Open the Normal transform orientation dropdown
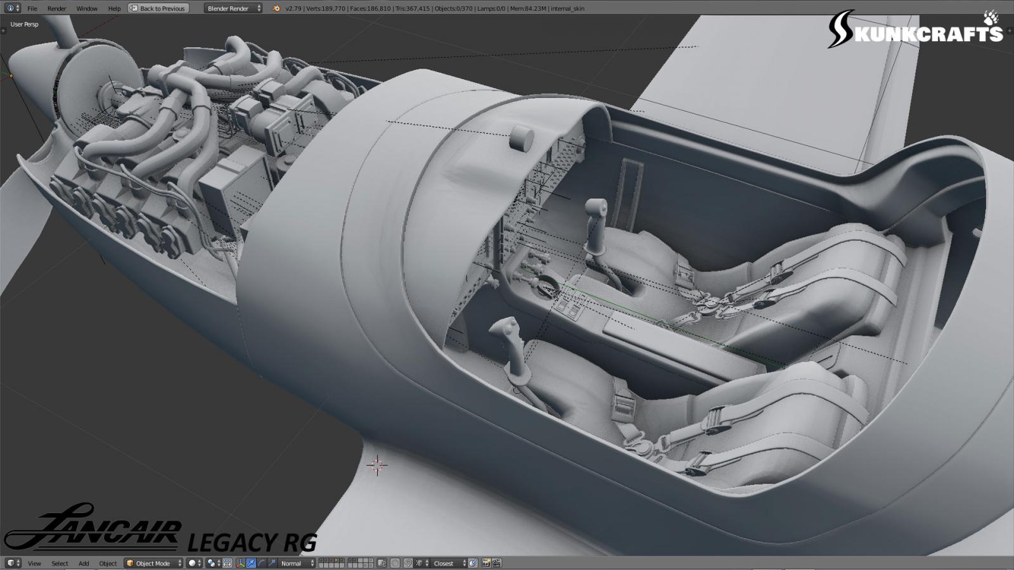Image resolution: width=1014 pixels, height=570 pixels. point(297,563)
